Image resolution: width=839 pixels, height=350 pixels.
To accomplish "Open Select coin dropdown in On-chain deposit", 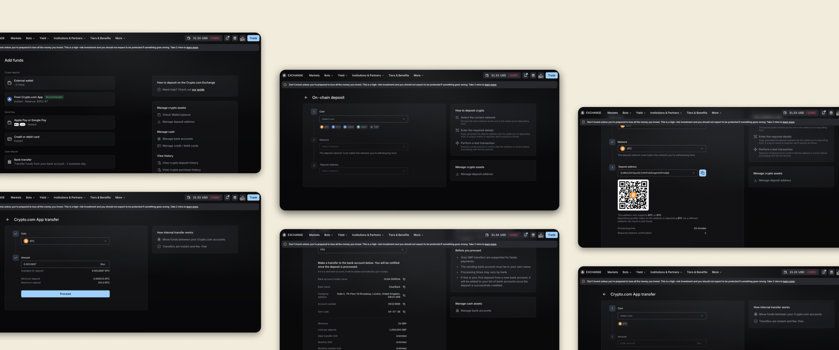I will point(363,119).
